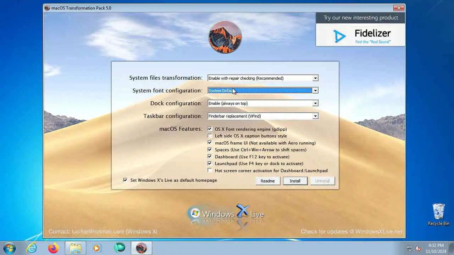Click the macOS Sierra mountain logo

(225, 37)
